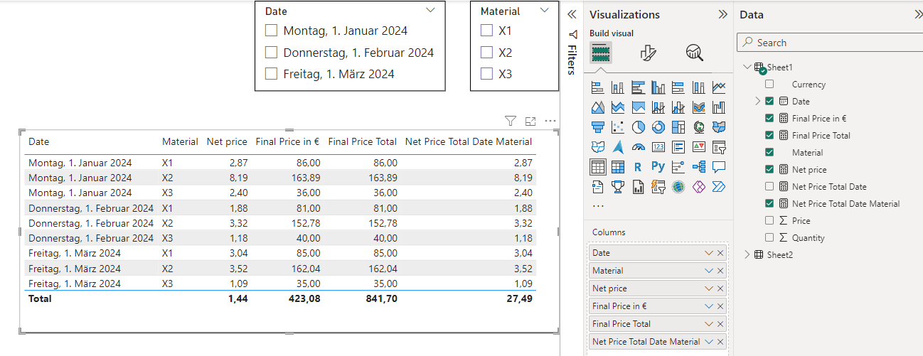
Task: Expand the Filters pane
Action: click(571, 14)
